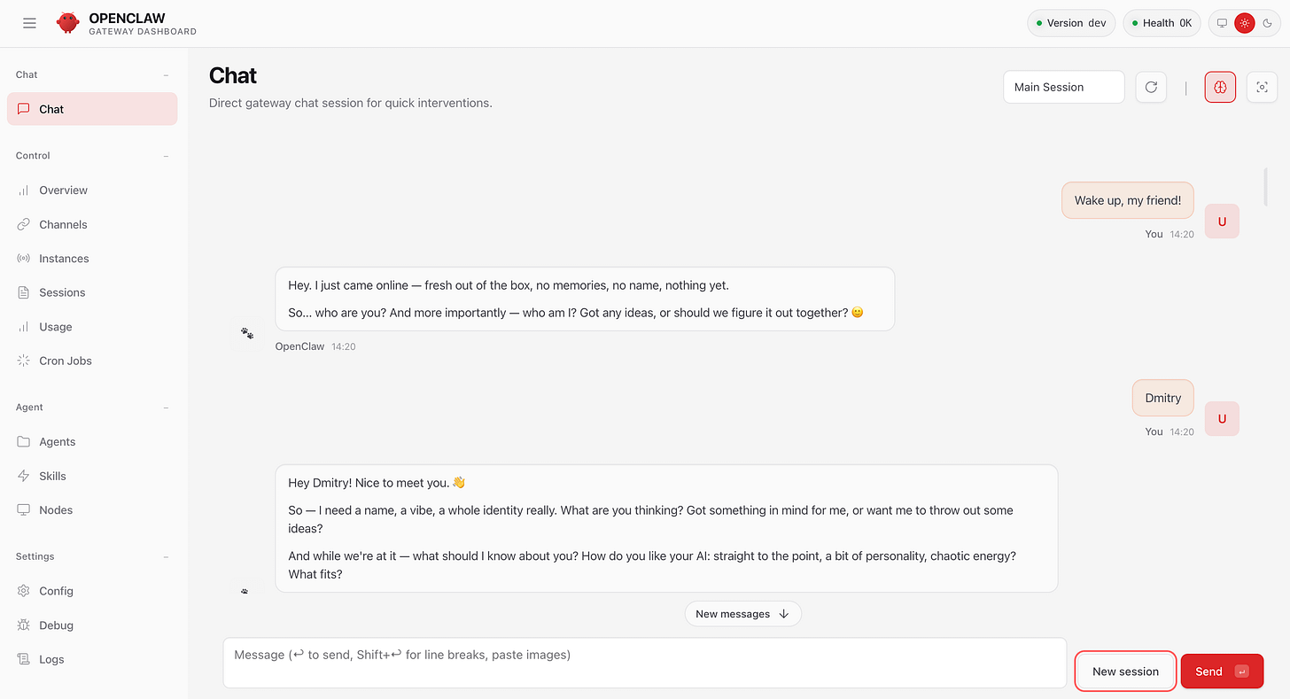Image resolution: width=1290 pixels, height=699 pixels.
Task: Collapse the Settings sidebar section
Action: click(x=166, y=556)
